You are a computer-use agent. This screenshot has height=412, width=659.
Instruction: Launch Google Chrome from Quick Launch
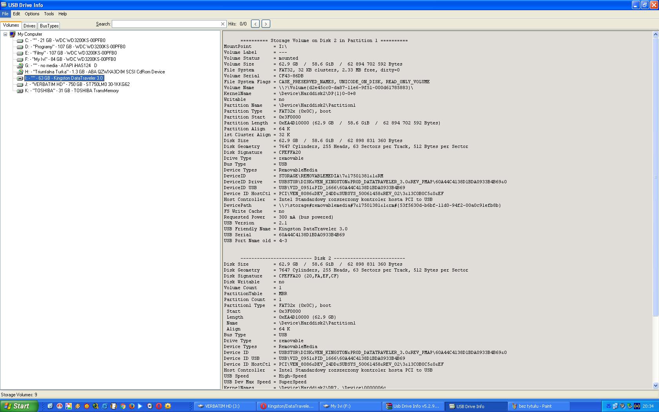pos(123,406)
